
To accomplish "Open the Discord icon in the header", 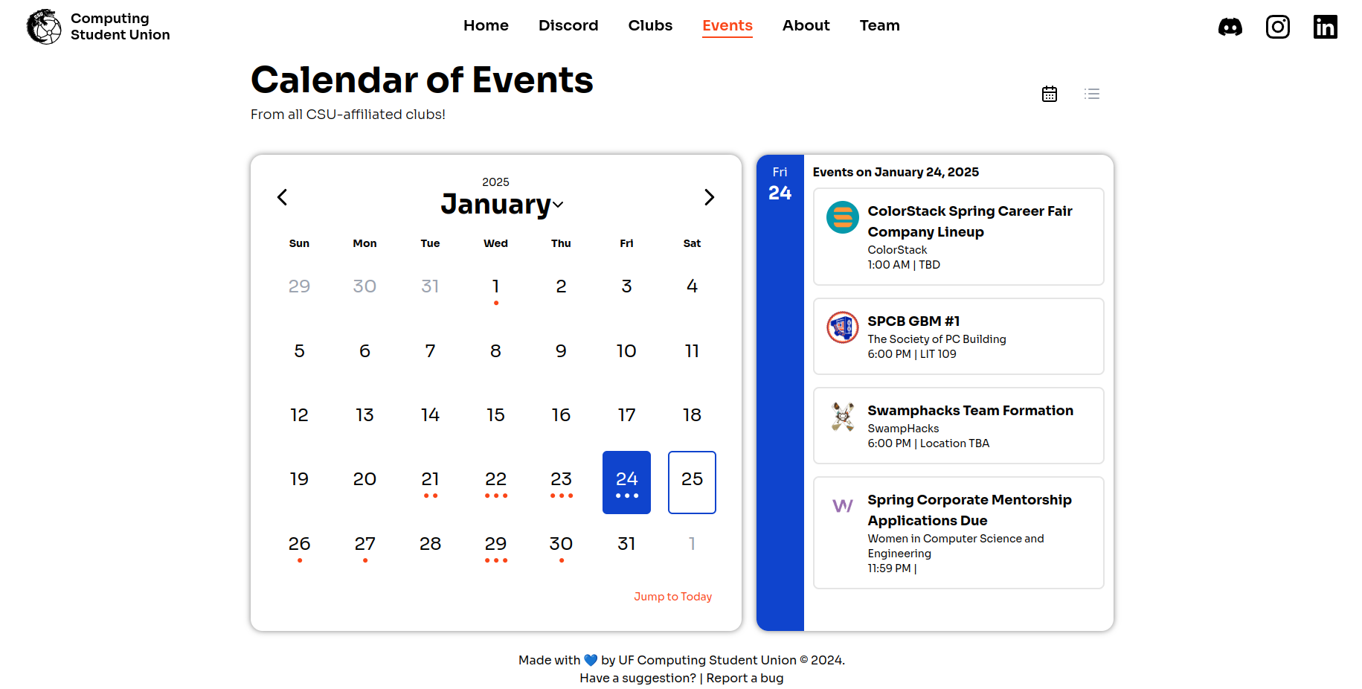I will pos(1230,27).
